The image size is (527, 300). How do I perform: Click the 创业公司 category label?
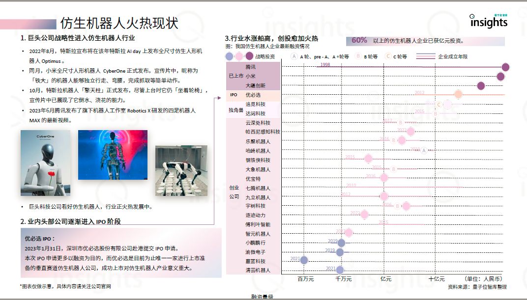[234, 192]
